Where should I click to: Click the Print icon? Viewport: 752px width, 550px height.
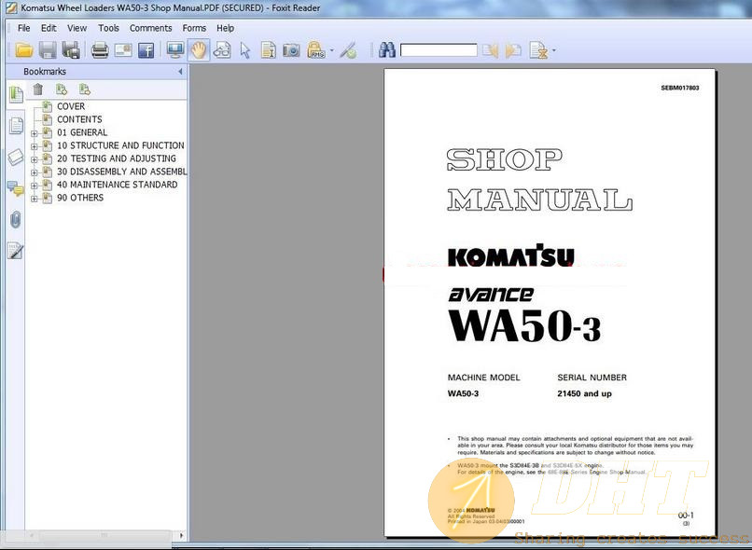tap(100, 49)
